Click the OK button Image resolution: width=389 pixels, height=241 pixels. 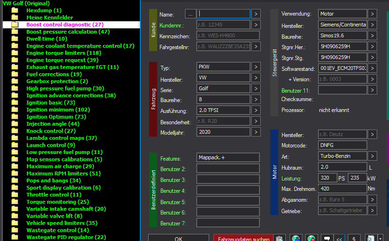tap(178, 238)
